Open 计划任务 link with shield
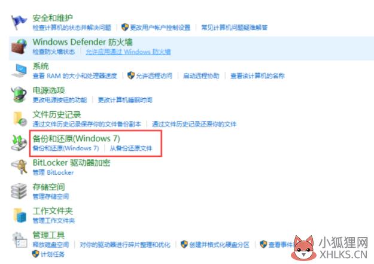The width and height of the screenshot is (374, 264). point(53,254)
